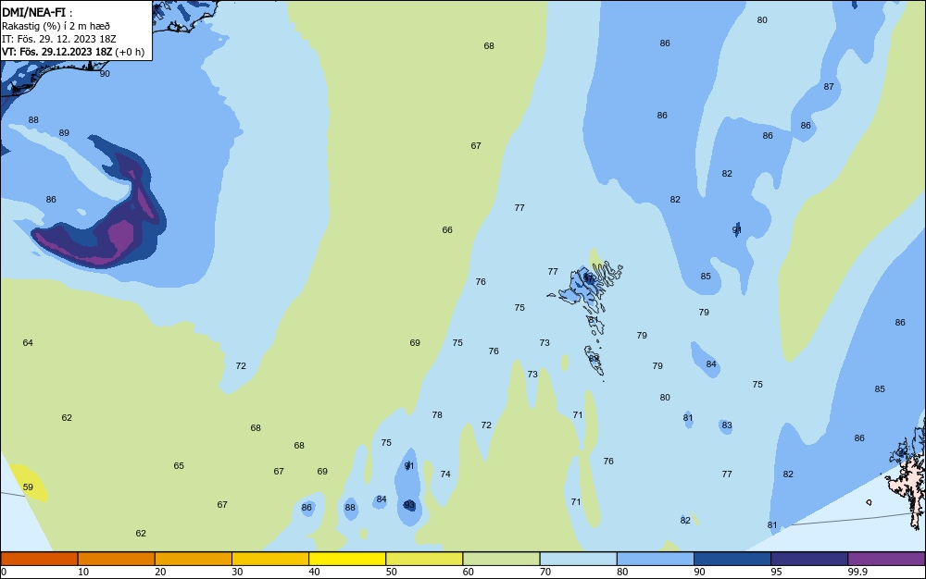Screen dimensions: 926x579
Task: Click the value 90 near Iceland's coast
Action: [105, 74]
